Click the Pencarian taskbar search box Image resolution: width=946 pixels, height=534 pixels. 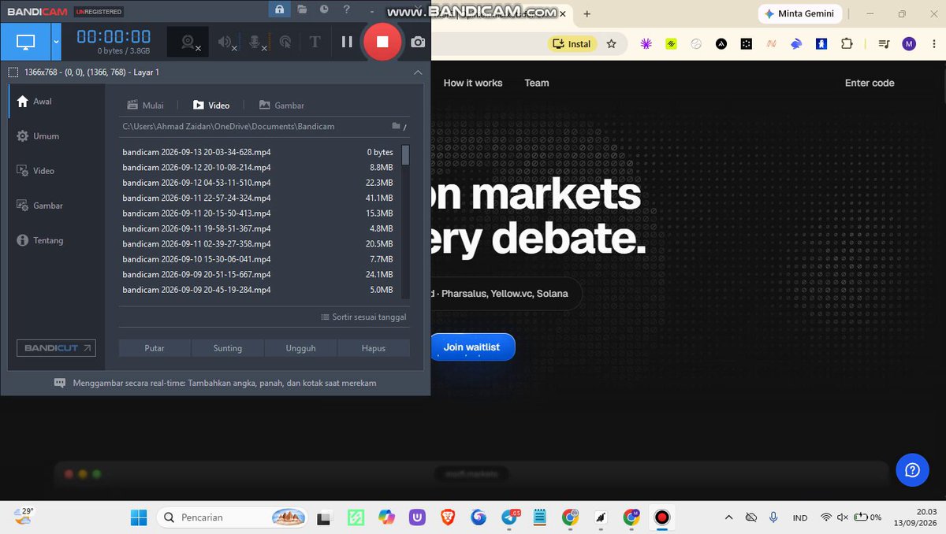pyautogui.click(x=233, y=517)
